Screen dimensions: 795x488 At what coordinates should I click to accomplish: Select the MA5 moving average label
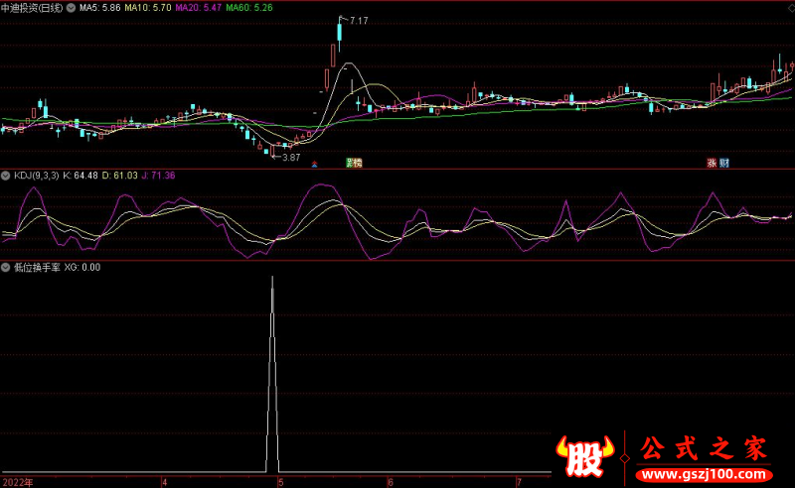[x=99, y=7]
